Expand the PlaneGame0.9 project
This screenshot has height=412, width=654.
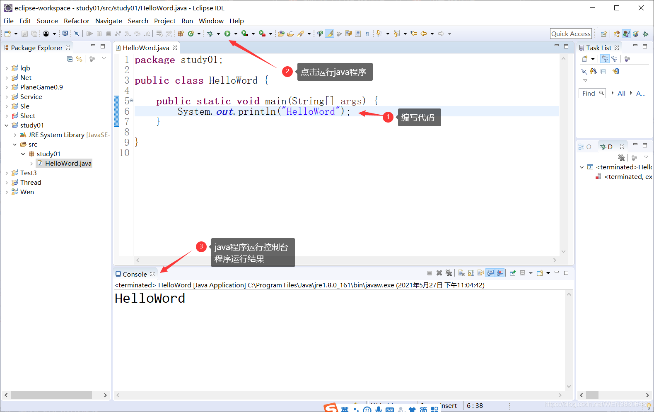coord(7,87)
